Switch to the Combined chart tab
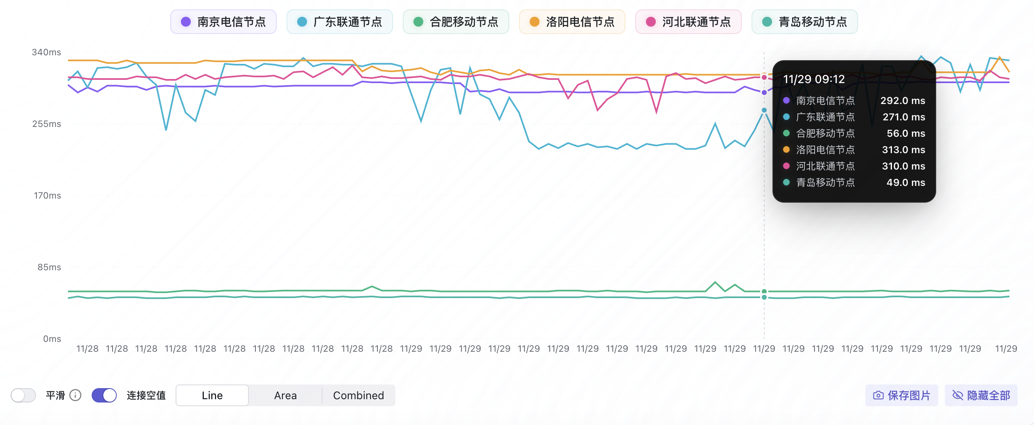This screenshot has height=425, width=1034. [359, 395]
